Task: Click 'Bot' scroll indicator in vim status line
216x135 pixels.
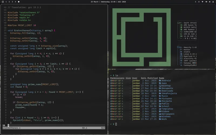Action: (x=103, y=128)
